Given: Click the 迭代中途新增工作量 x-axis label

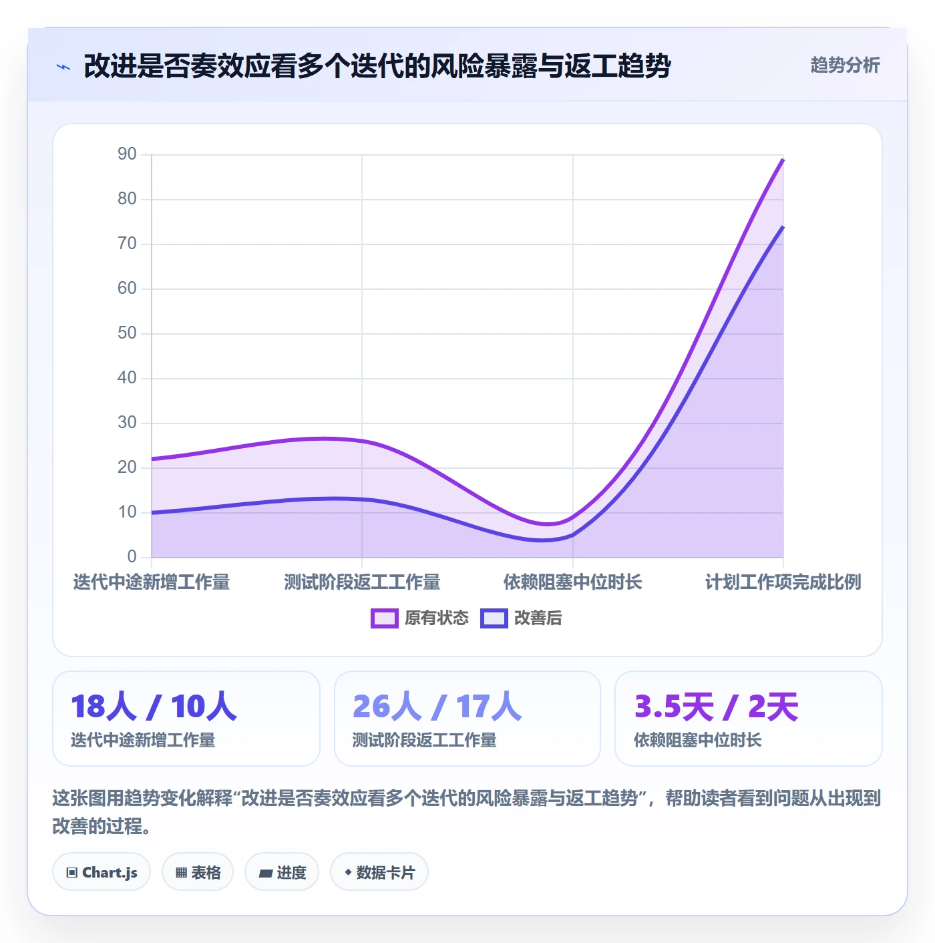Looking at the screenshot, I should (x=152, y=582).
